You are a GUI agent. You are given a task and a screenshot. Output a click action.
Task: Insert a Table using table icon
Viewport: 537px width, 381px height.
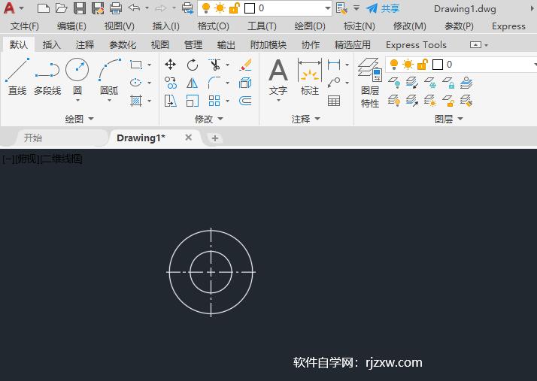pos(334,101)
